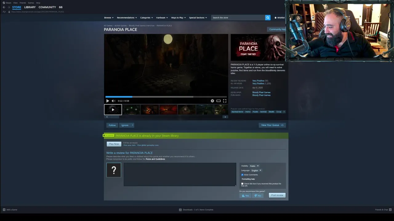Change Visibility from Public
This screenshot has height=221, width=394.
click(x=254, y=166)
